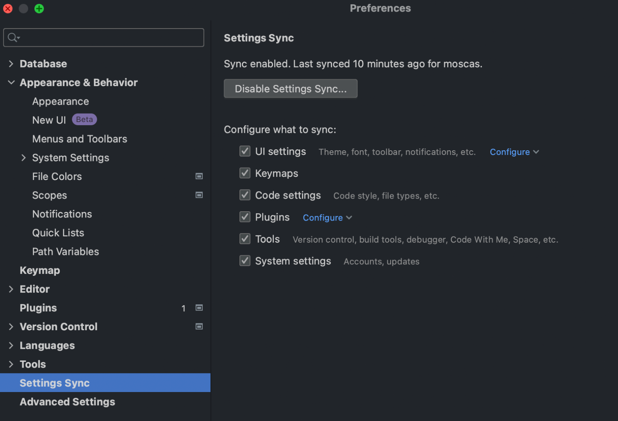Open Configure dropdown next to Plugins
This screenshot has width=618, height=421.
327,218
